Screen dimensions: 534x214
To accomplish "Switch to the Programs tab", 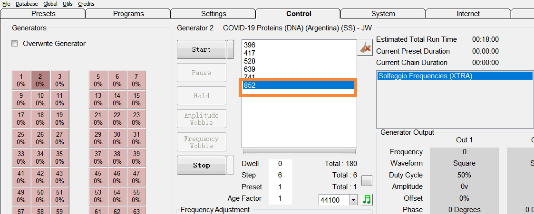I will [x=128, y=14].
